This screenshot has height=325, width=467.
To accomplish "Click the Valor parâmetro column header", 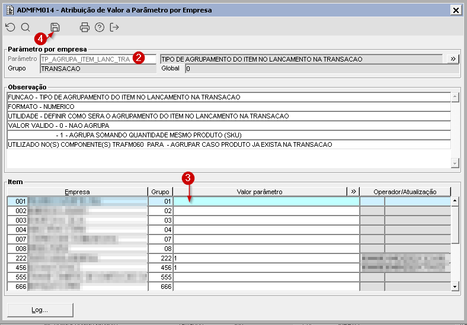I will tap(260, 192).
